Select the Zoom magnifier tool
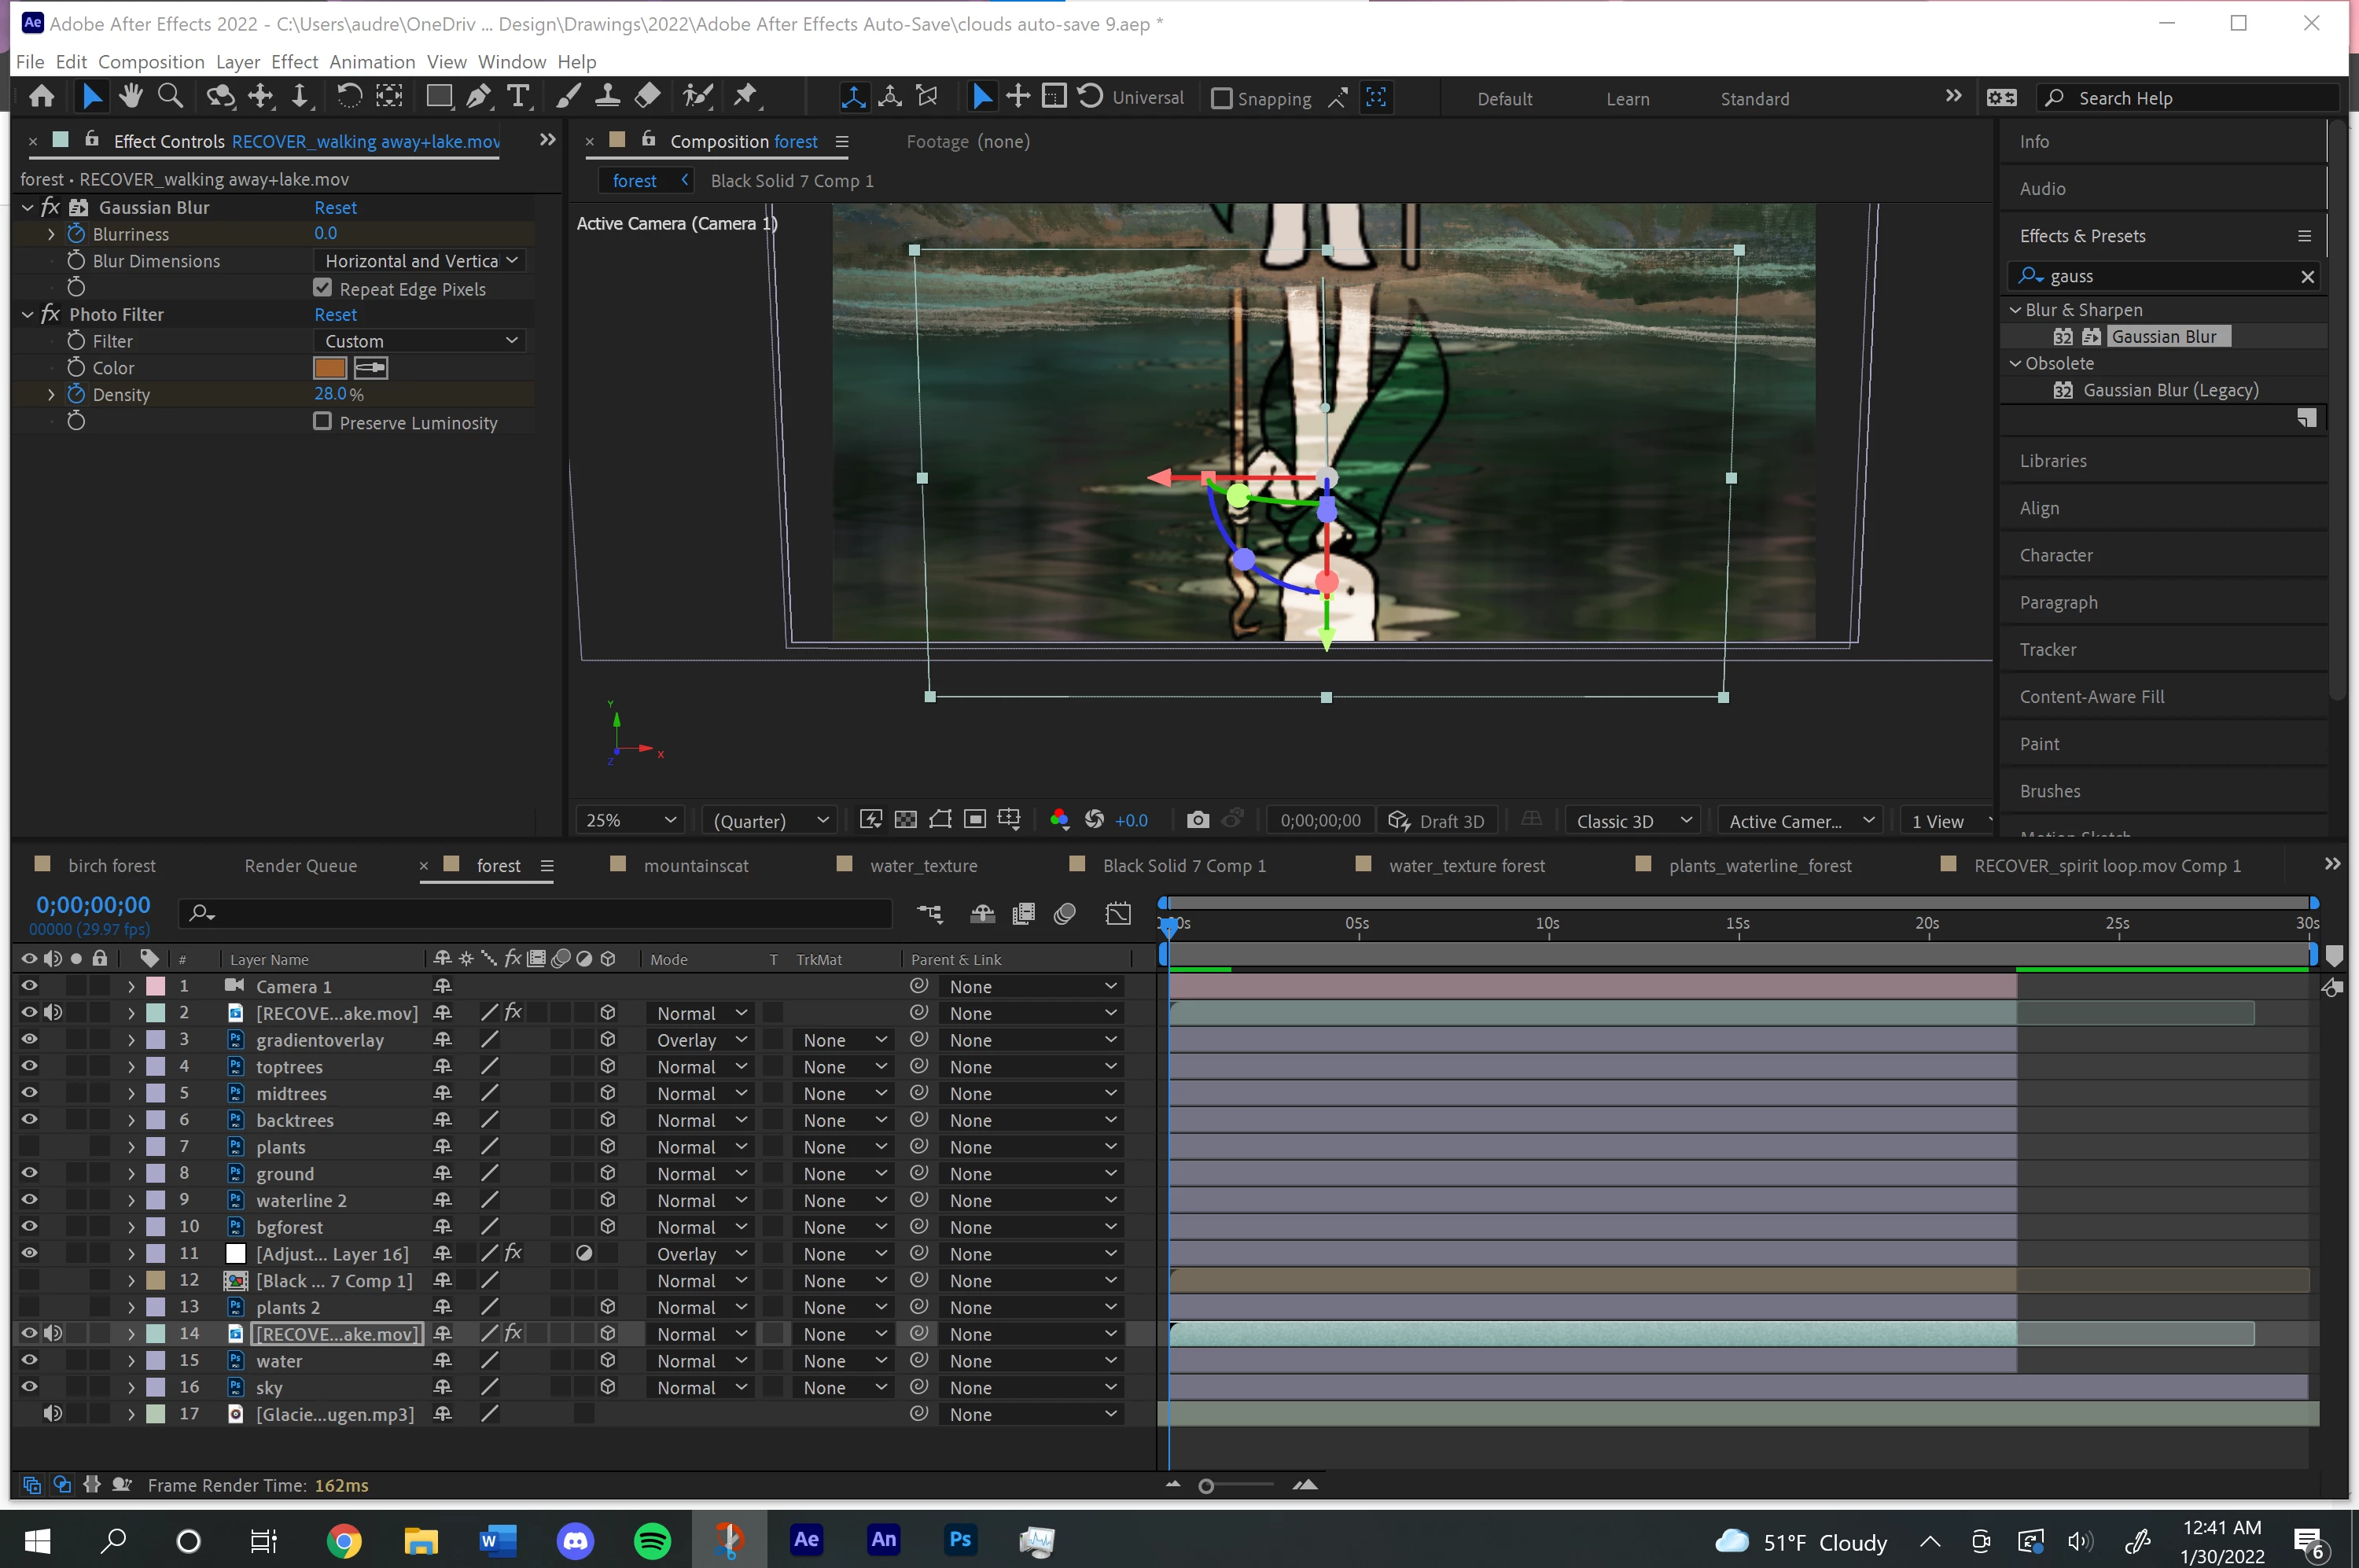 tap(171, 97)
